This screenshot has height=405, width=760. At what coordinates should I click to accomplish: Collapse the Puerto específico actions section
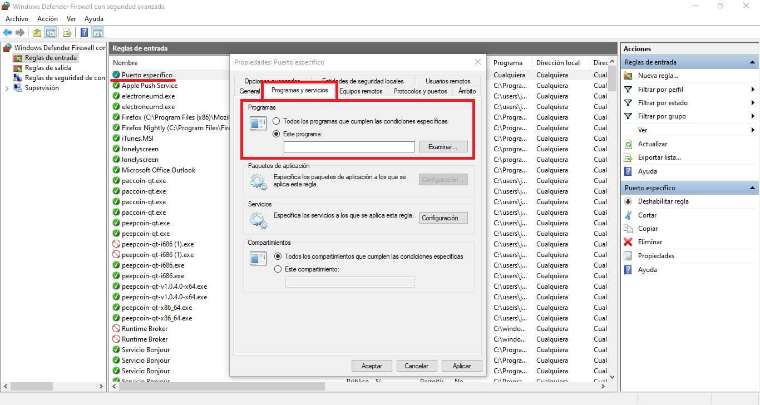tap(752, 188)
